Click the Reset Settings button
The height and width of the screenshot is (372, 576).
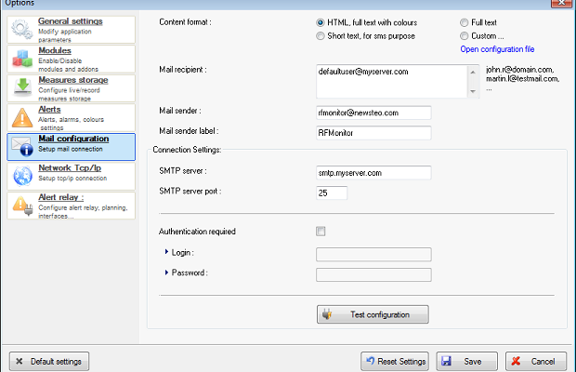coord(395,362)
